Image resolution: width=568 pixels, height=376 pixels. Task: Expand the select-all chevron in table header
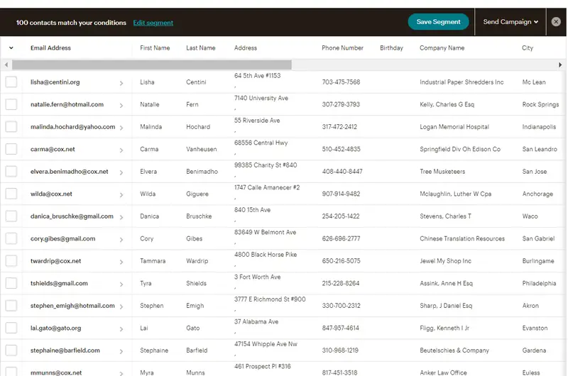point(11,48)
